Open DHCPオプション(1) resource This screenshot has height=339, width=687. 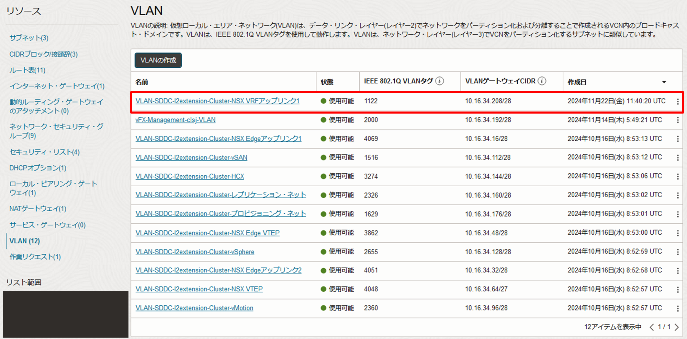[x=38, y=168]
